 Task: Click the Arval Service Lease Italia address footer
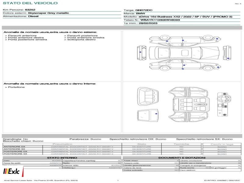pyautogui.click(x=41, y=181)
